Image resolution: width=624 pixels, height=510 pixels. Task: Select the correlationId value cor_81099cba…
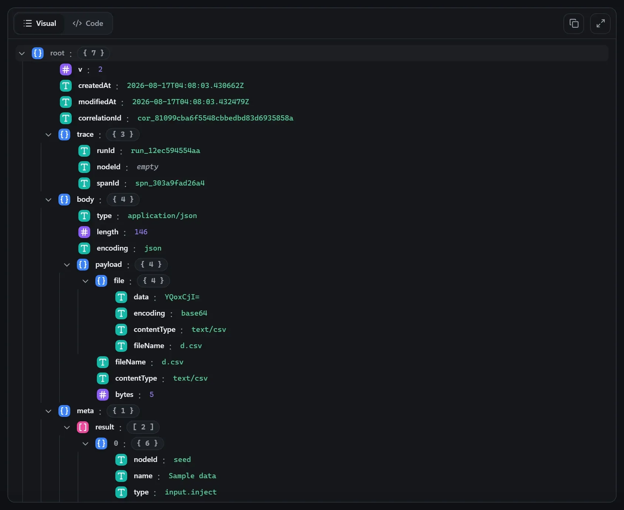pos(216,118)
